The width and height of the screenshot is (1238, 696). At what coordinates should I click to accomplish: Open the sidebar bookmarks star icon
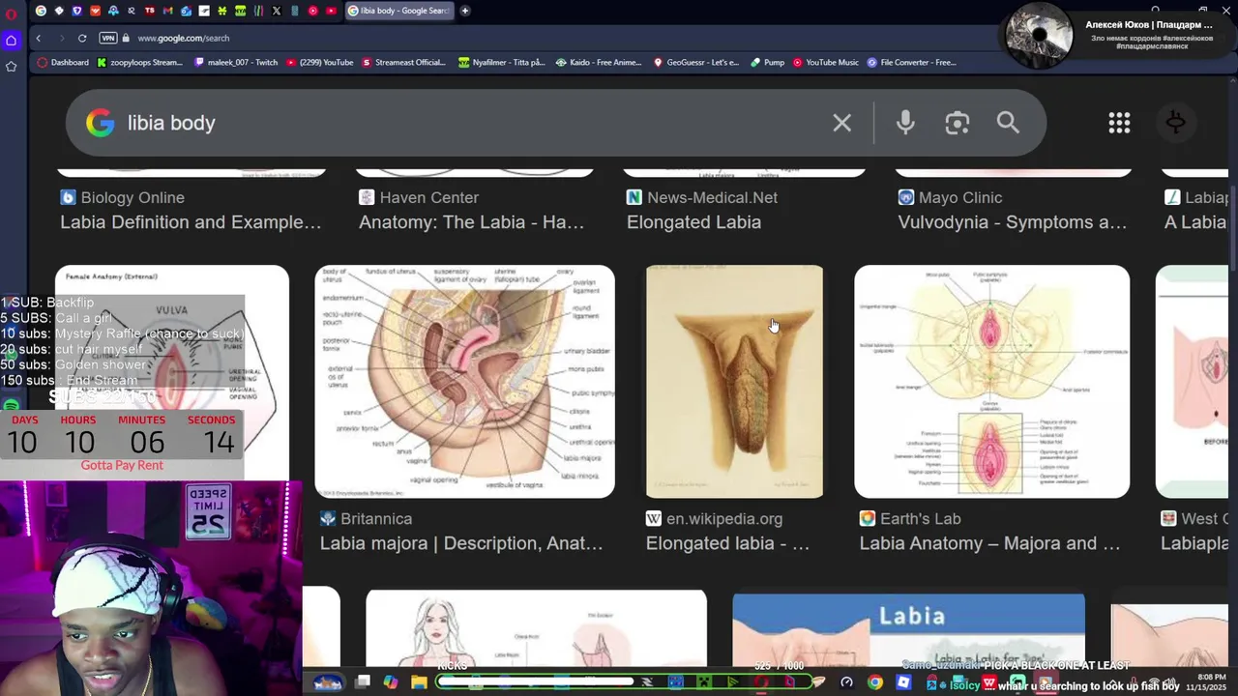(11, 67)
